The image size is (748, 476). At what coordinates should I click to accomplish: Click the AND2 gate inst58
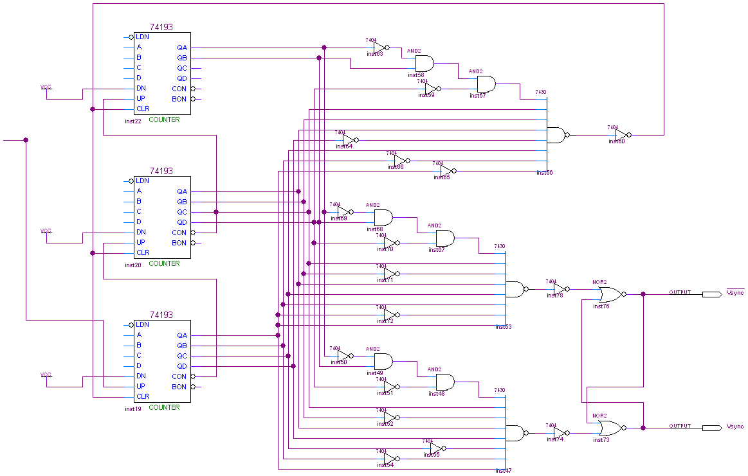424,63
